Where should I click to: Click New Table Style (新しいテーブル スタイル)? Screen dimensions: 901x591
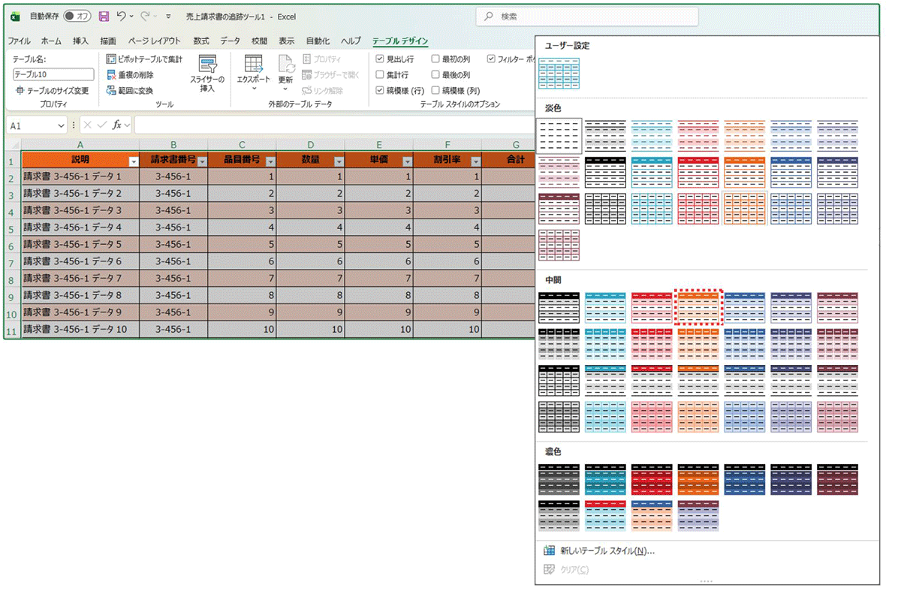tap(607, 551)
